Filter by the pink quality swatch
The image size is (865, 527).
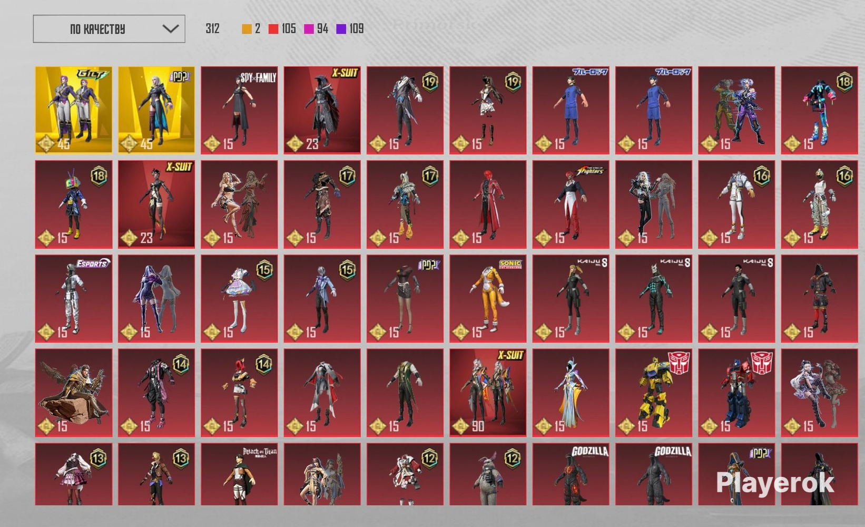point(309,29)
